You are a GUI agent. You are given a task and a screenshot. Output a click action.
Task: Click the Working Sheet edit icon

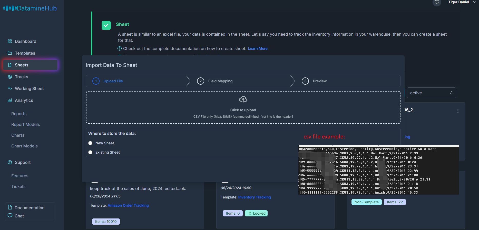point(10,88)
